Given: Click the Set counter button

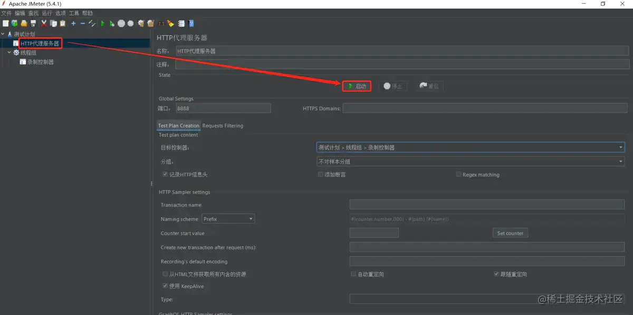Looking at the screenshot, I should click(x=511, y=233).
